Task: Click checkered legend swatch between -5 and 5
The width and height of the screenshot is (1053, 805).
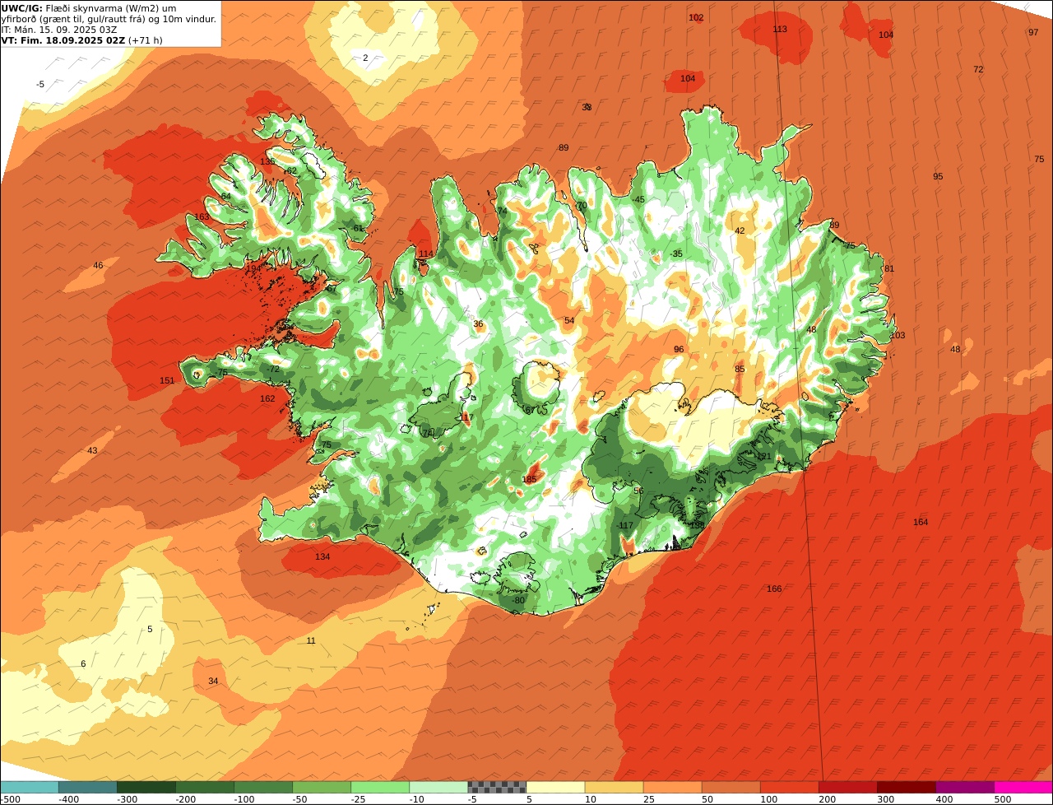Action: [x=496, y=787]
